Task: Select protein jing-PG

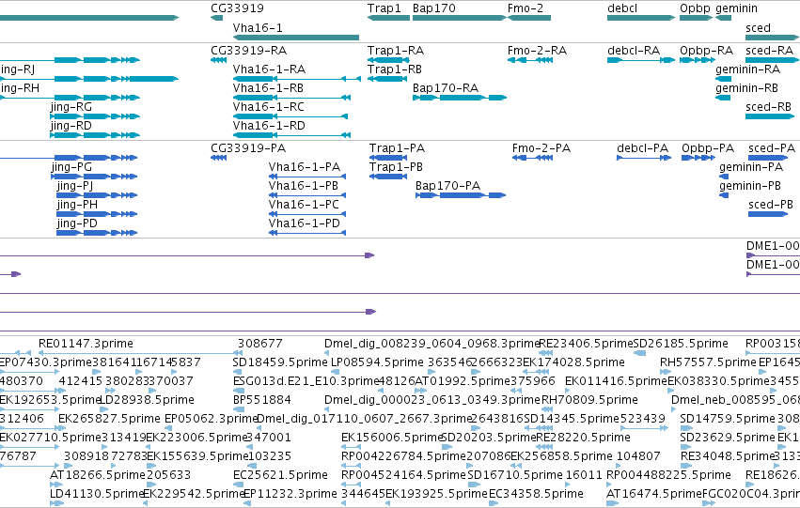Action: click(x=71, y=167)
